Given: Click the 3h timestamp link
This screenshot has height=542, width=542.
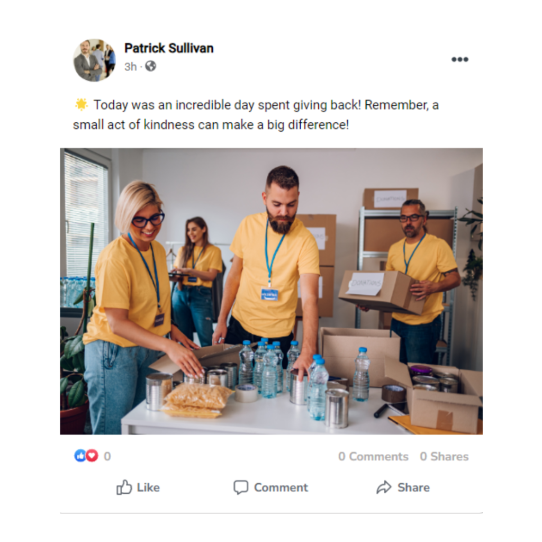Looking at the screenshot, I should [130, 66].
